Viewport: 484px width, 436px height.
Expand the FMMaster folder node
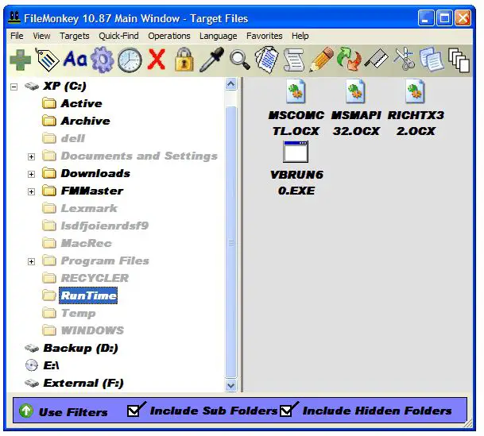point(31,191)
